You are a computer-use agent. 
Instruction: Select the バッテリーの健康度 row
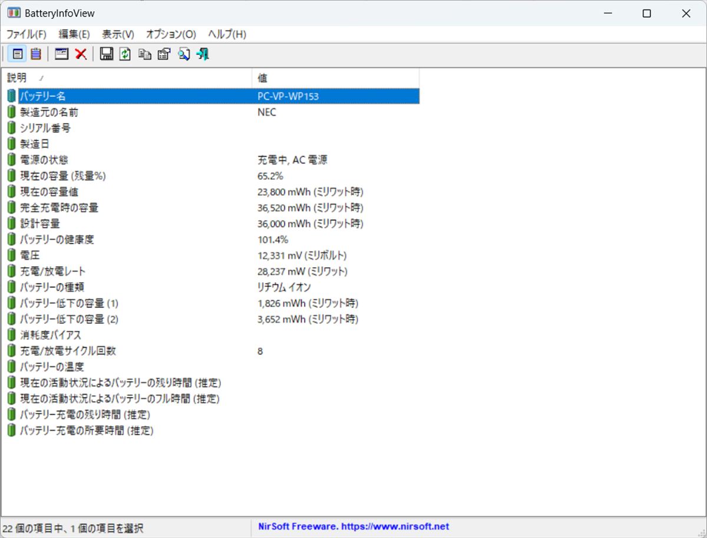[57, 240]
